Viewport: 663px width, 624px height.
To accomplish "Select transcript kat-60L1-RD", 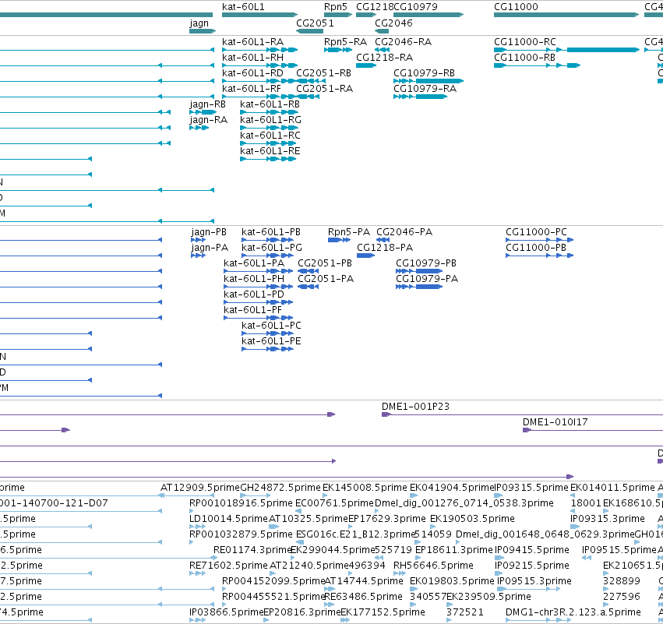I will tap(253, 73).
